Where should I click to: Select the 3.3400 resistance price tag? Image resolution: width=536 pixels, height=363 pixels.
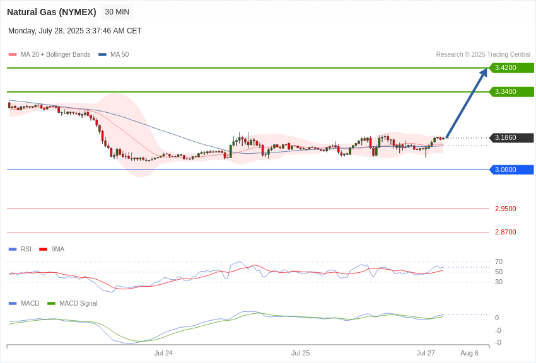pos(512,91)
